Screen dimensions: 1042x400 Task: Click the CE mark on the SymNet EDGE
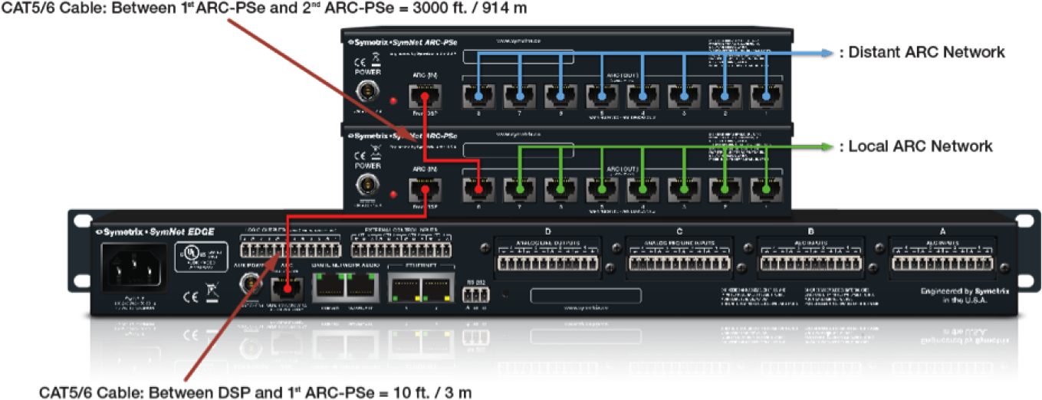click(192, 296)
